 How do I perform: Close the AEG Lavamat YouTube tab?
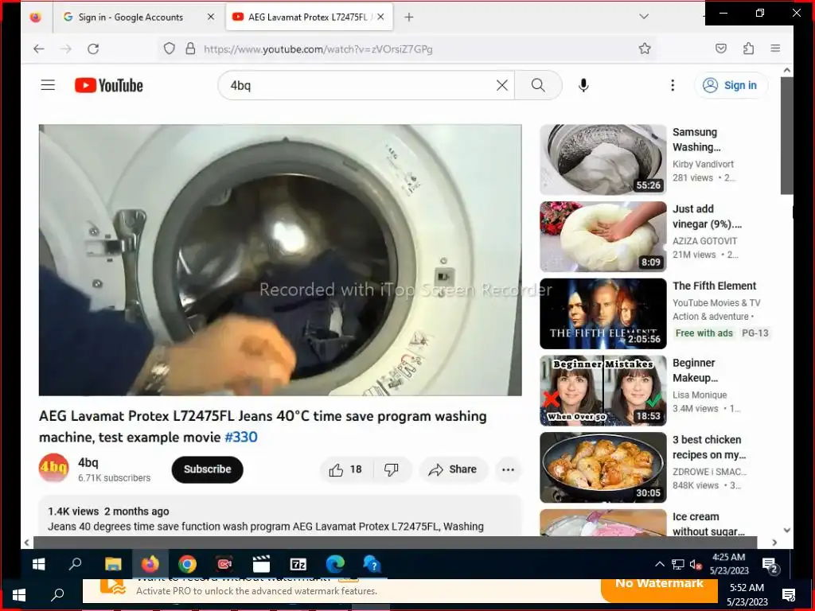tap(380, 18)
